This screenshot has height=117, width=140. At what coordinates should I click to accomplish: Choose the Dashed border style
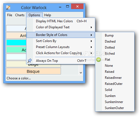(115, 41)
